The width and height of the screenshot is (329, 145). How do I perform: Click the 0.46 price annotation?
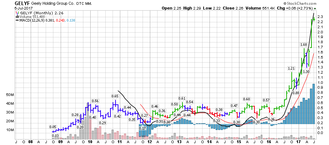(155, 106)
